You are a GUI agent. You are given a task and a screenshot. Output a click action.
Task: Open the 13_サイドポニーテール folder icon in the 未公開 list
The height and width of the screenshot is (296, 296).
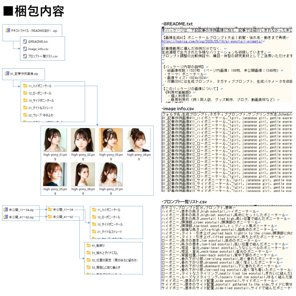click(94, 224)
